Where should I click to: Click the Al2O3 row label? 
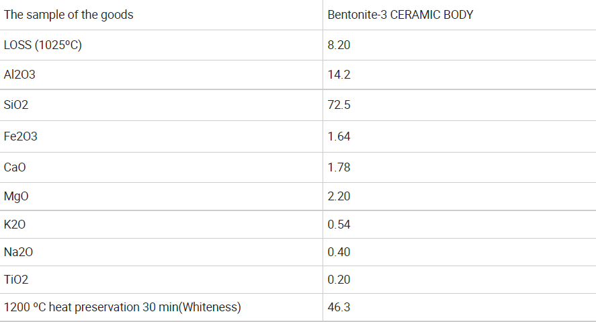(x=20, y=75)
